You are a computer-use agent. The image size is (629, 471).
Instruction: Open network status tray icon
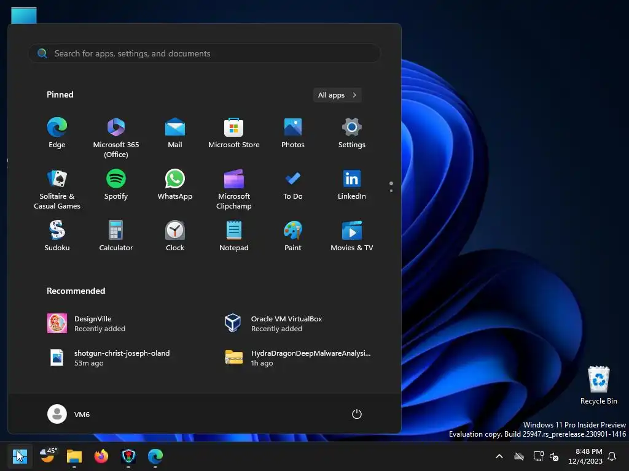coord(538,456)
